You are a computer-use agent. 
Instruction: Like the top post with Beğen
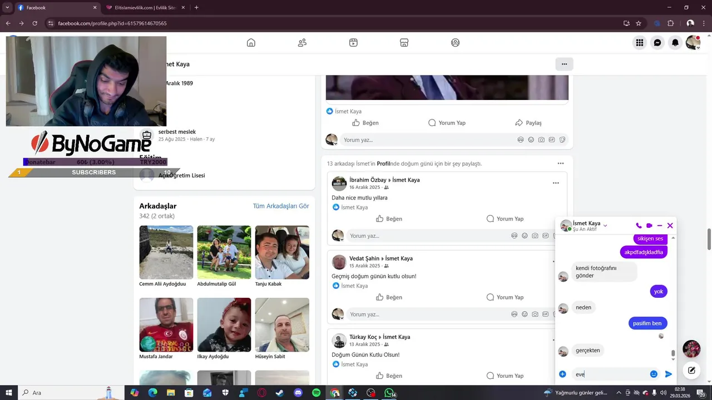tap(365, 123)
